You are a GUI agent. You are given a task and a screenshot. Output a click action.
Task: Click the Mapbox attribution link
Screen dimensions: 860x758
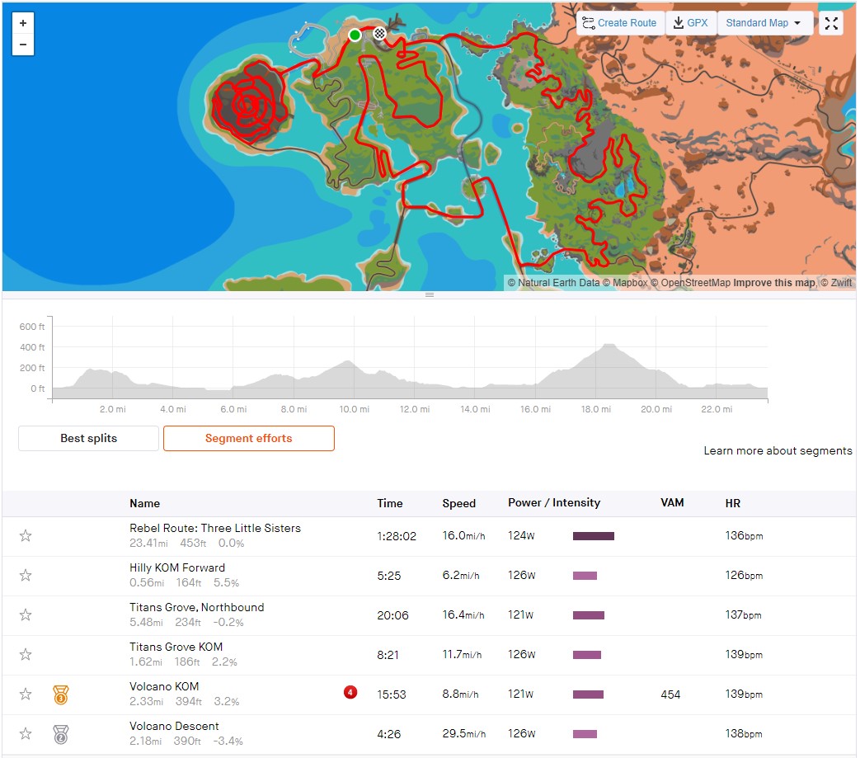pyautogui.click(x=625, y=283)
